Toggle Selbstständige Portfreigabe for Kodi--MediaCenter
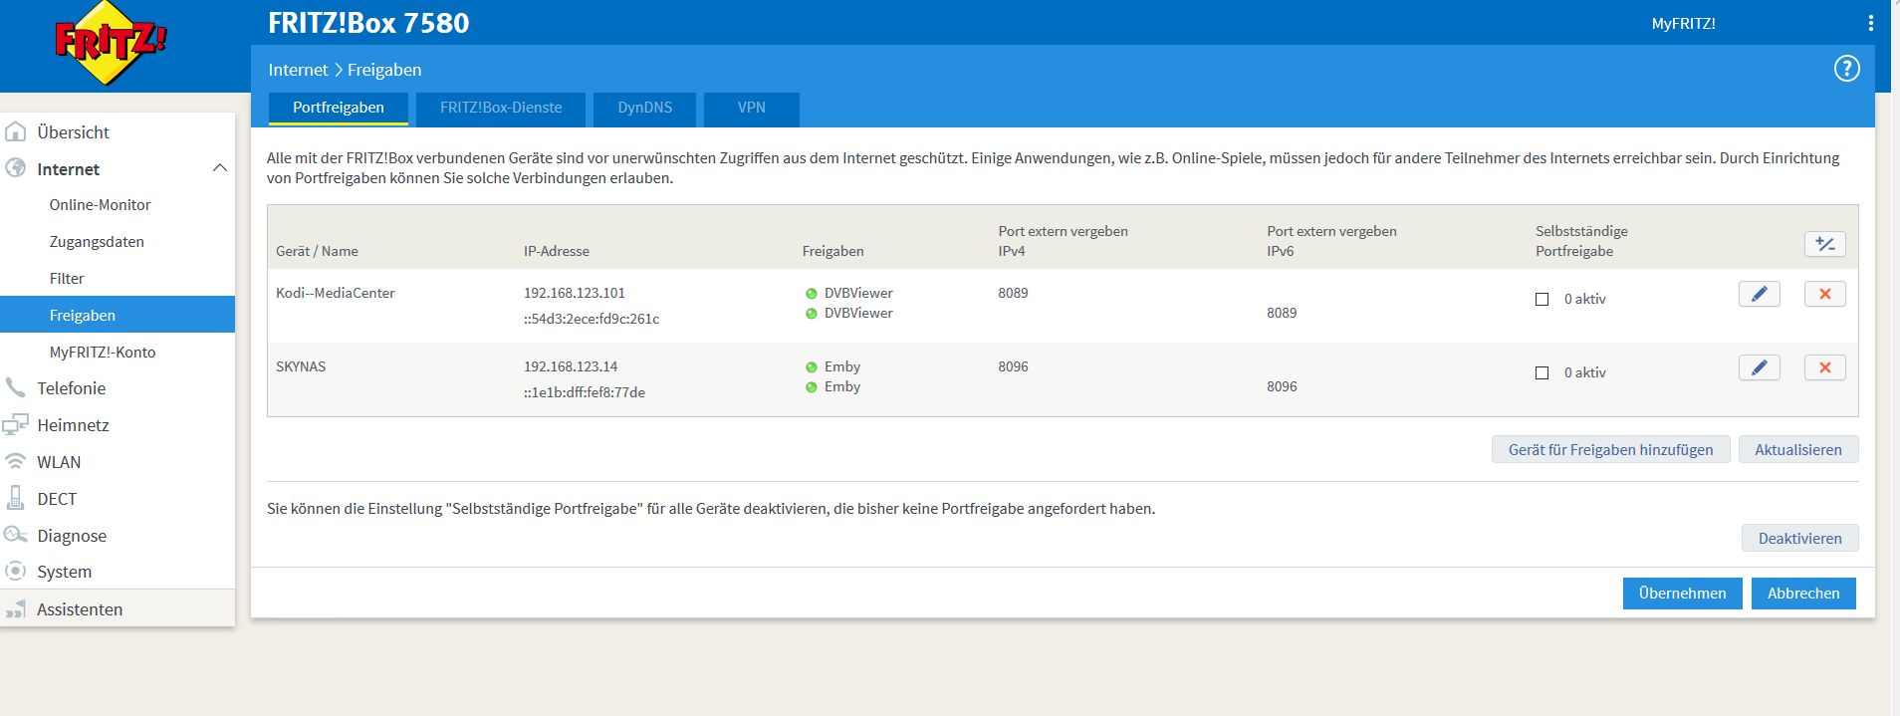The width and height of the screenshot is (1900, 716). [x=1543, y=299]
